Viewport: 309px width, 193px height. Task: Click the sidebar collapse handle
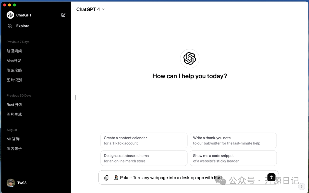(76, 97)
